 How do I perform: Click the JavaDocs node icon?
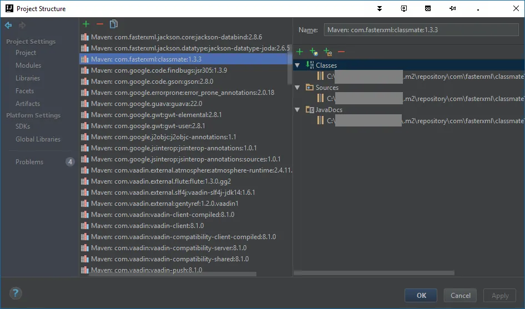[x=310, y=109]
